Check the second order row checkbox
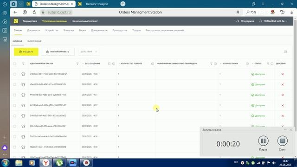 pos(14,84)
